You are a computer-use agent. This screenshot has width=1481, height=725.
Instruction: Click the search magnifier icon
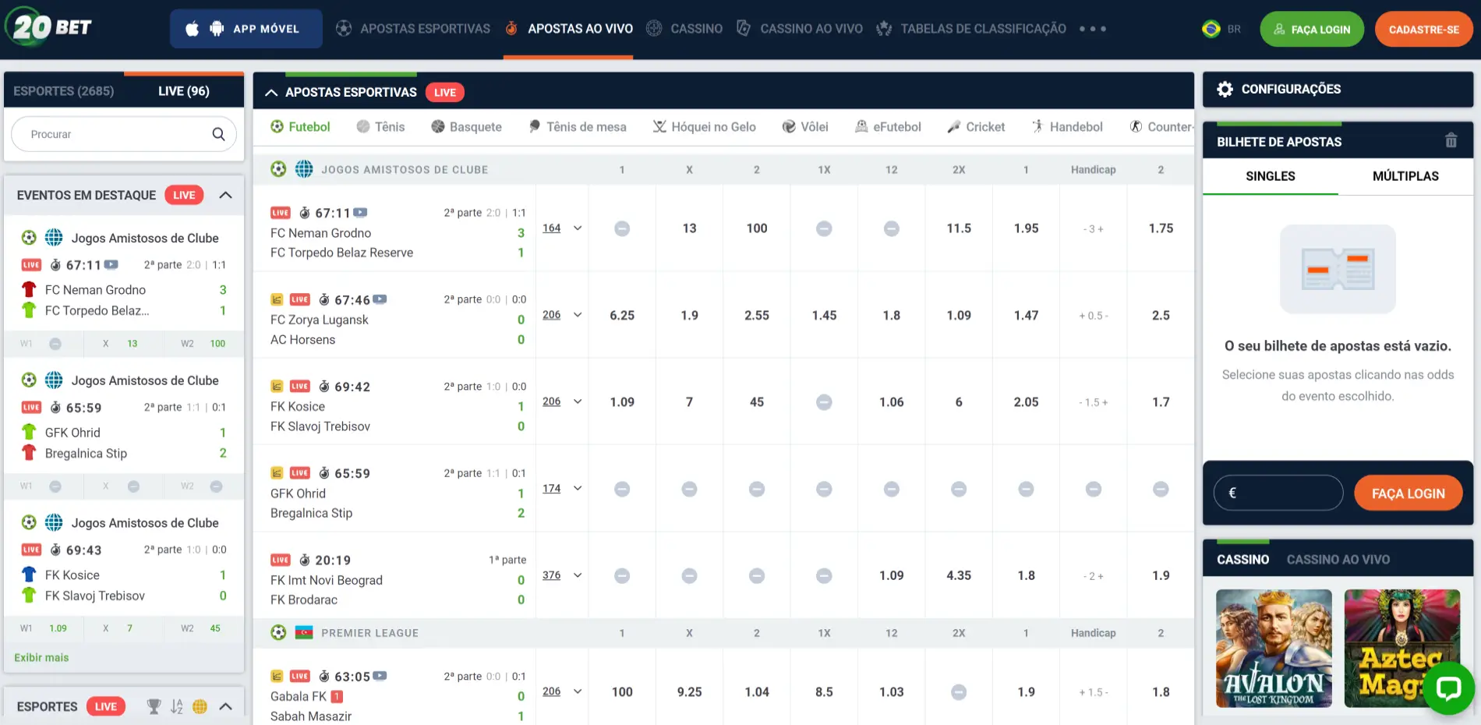coord(218,134)
